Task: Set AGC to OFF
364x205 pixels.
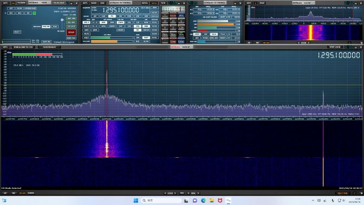Action: click(138, 37)
